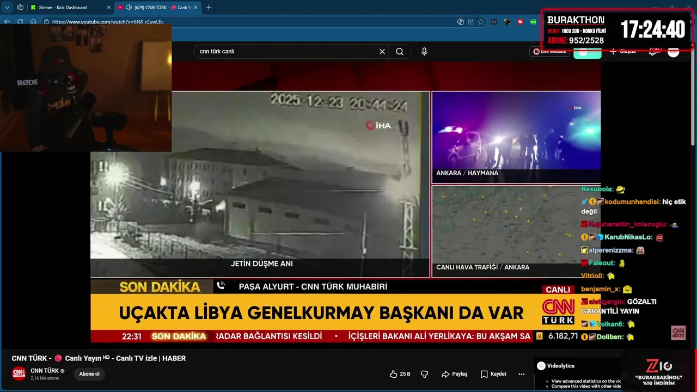Clear the YouTube search text
Screen dimensions: 697x392
pos(382,52)
